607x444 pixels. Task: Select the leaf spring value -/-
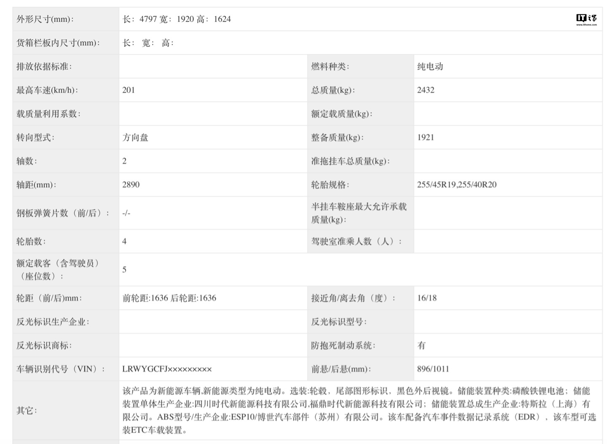[x=126, y=213]
